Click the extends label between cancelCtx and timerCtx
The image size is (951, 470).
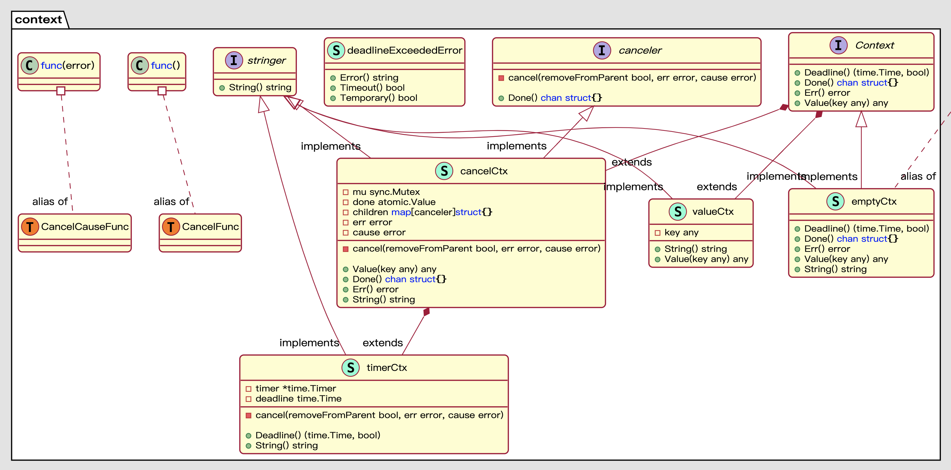(x=382, y=343)
